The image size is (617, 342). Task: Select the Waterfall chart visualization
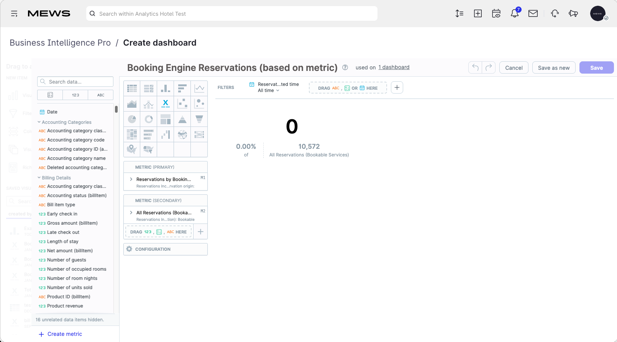pyautogui.click(x=166, y=134)
